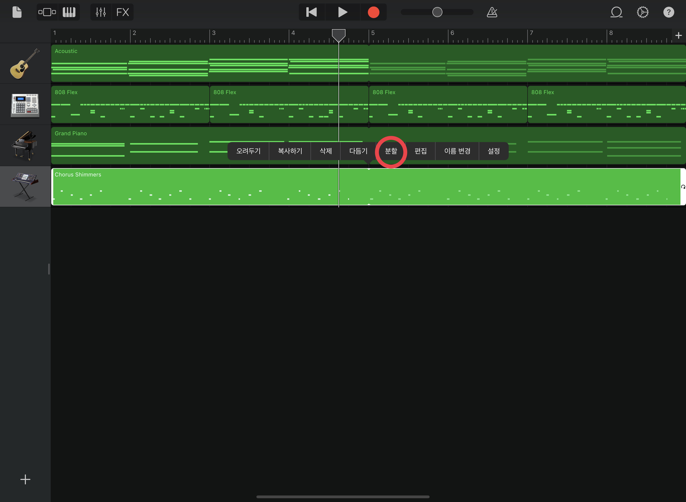686x502 pixels.
Task: Open help question mark icon
Action: tap(669, 12)
